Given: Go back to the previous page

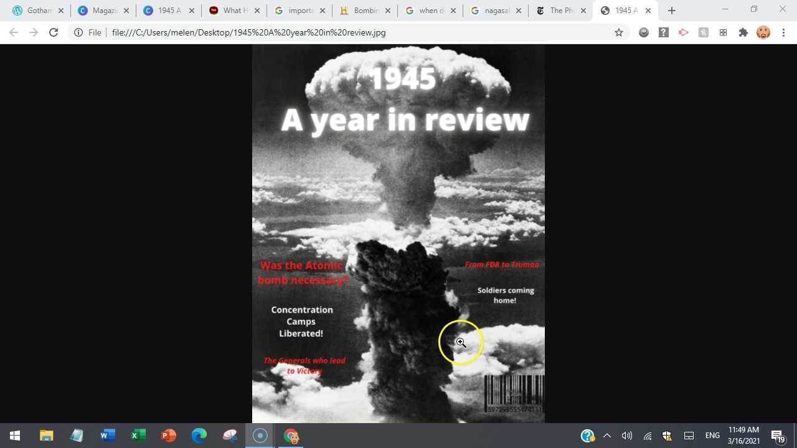Looking at the screenshot, I should [x=14, y=32].
